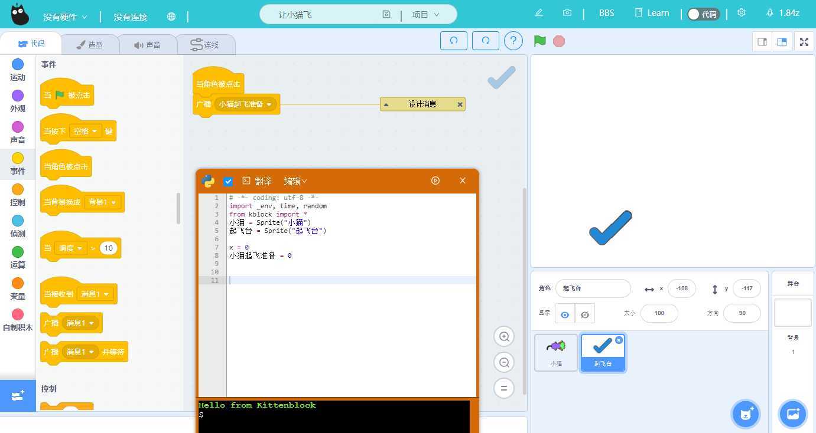This screenshot has height=433, width=816.
Task: Open the 没有硬件 hardware dropdown
Action: pos(65,17)
